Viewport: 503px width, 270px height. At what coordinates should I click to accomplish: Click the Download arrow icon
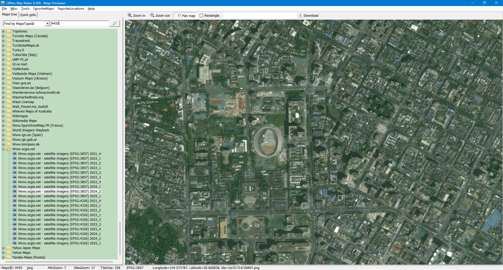pos(300,15)
